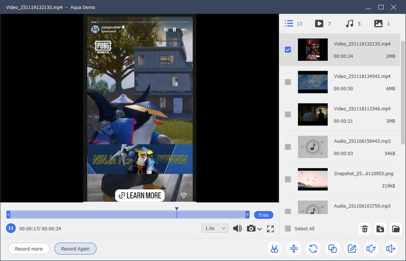Click the Trim button

click(x=263, y=215)
